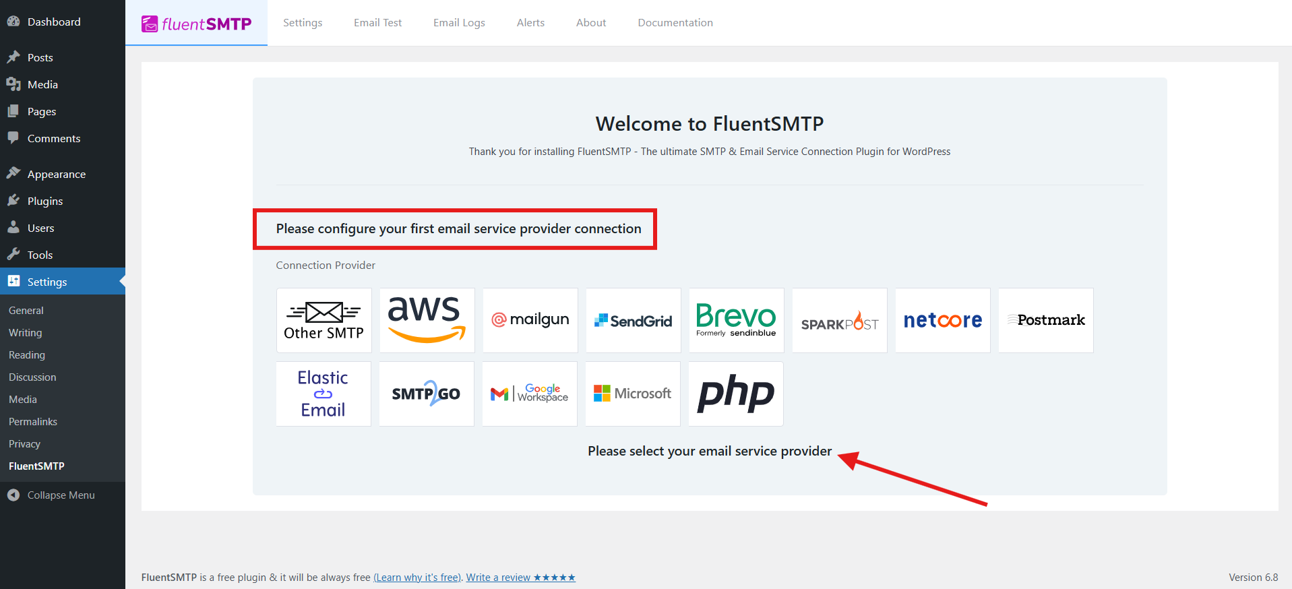The width and height of the screenshot is (1292, 589).
Task: Click the Users person icon
Action: (13, 228)
